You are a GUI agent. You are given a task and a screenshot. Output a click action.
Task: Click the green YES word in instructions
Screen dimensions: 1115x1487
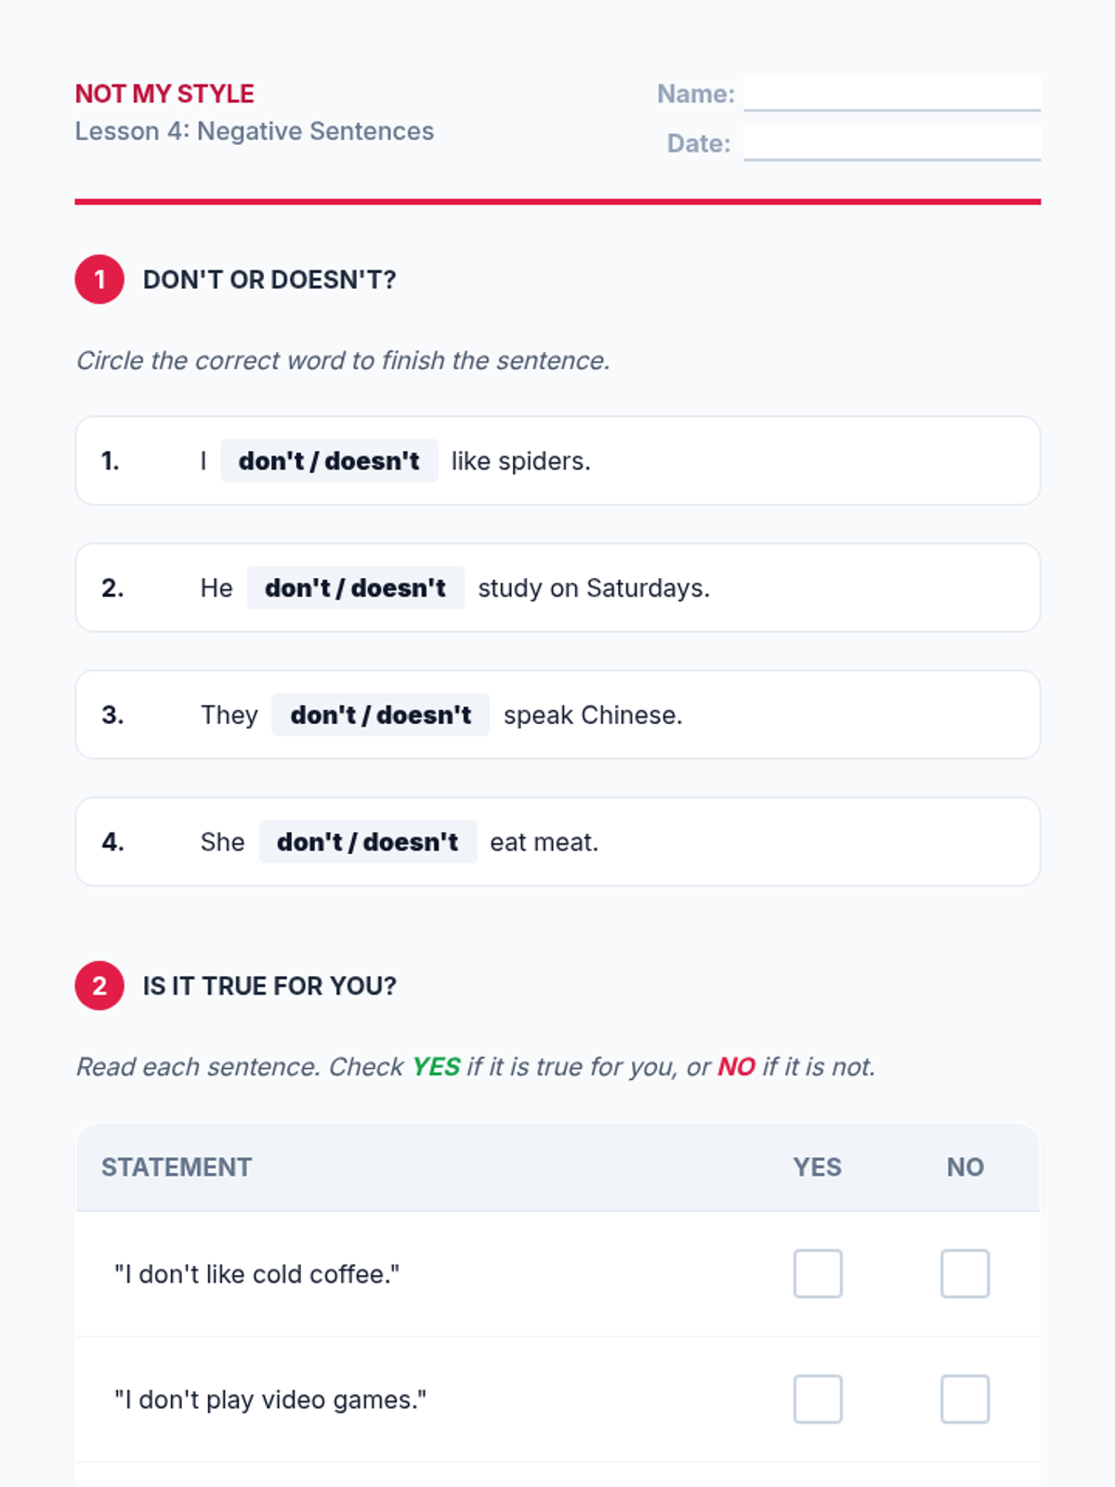pos(436,1067)
